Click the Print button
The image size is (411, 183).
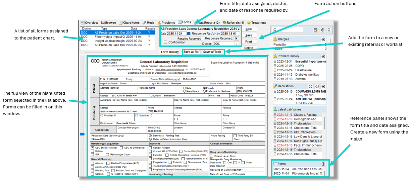point(249,41)
